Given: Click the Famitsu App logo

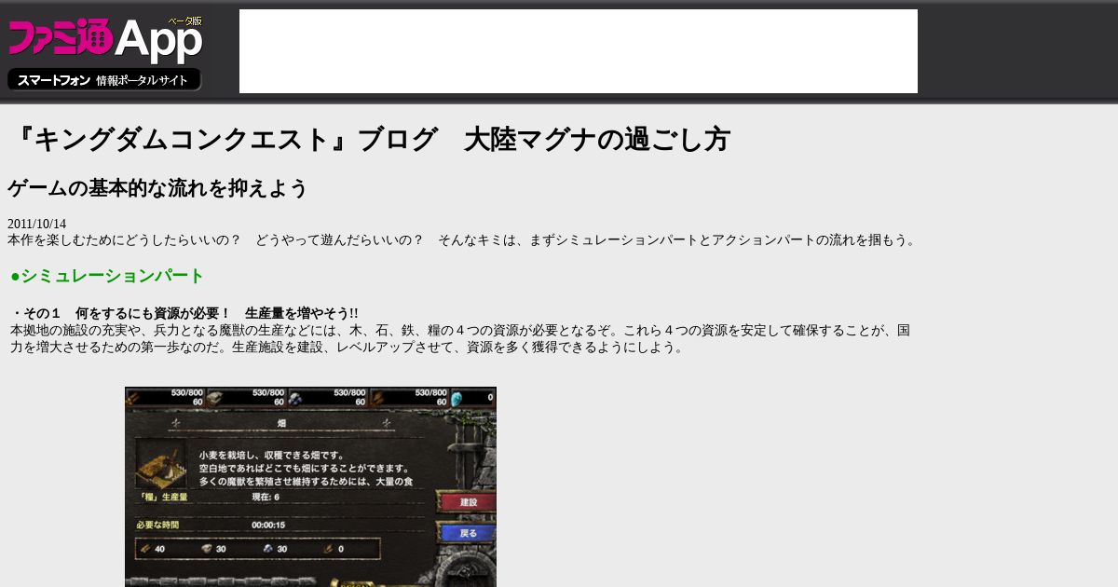Looking at the screenshot, I should click(105, 39).
